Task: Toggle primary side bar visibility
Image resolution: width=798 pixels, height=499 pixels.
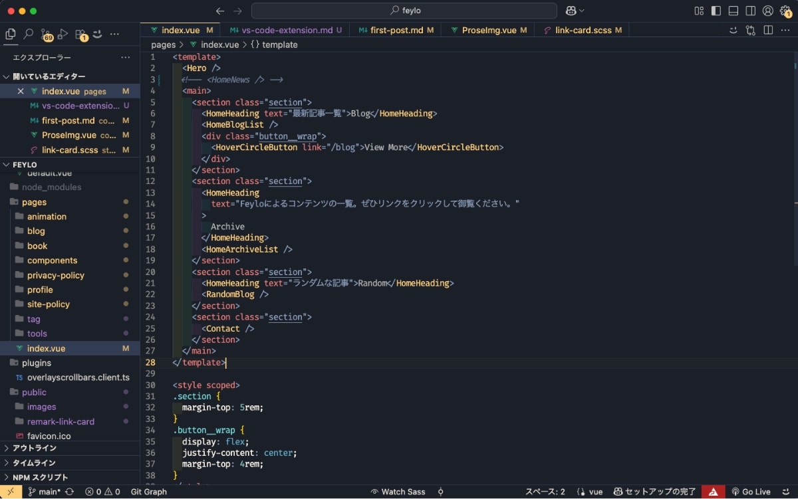Action: click(716, 11)
